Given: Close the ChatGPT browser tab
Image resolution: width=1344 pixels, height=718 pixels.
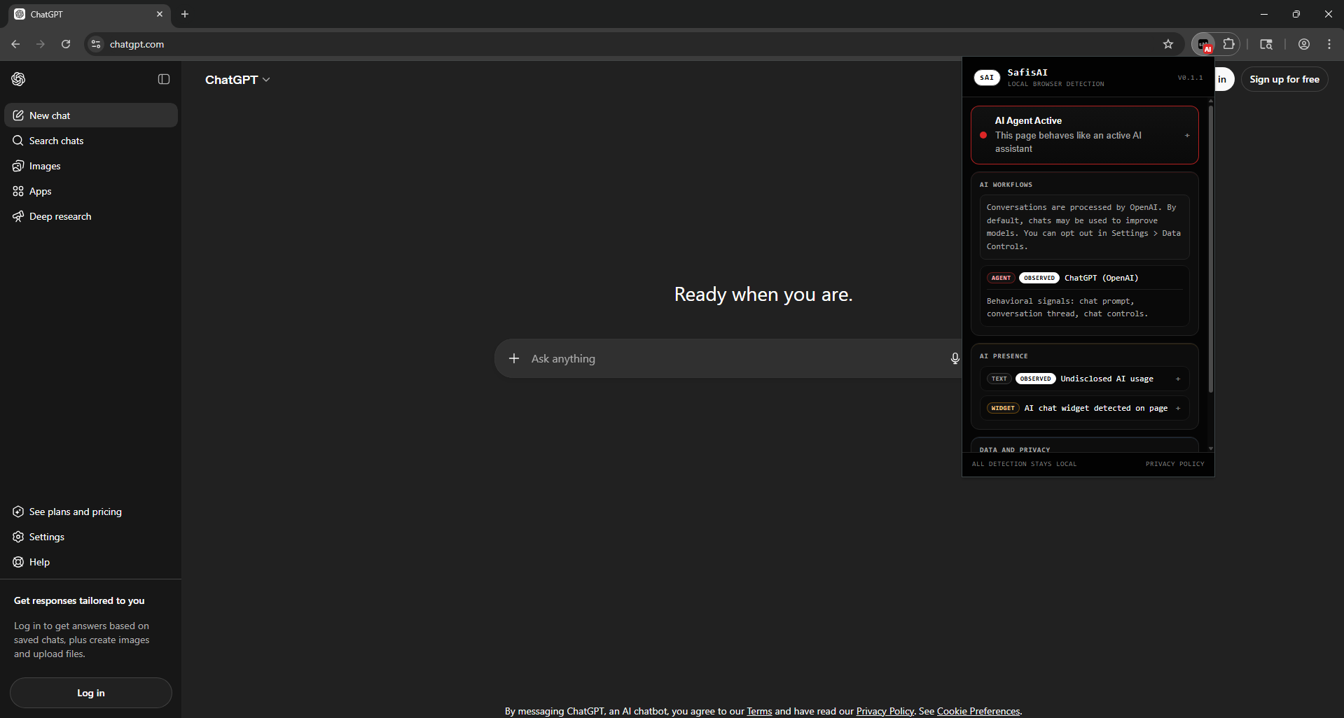Looking at the screenshot, I should tap(160, 14).
